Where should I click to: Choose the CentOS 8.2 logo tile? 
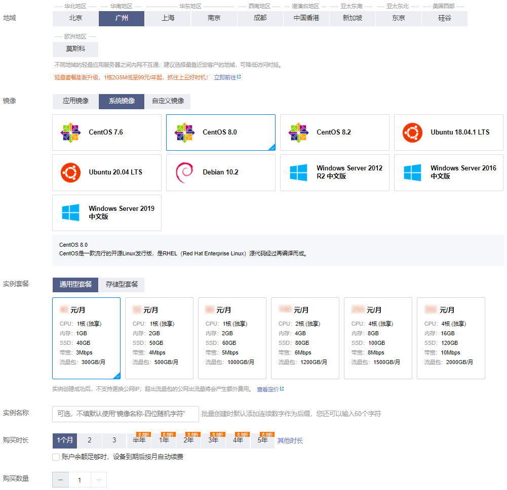(298, 132)
